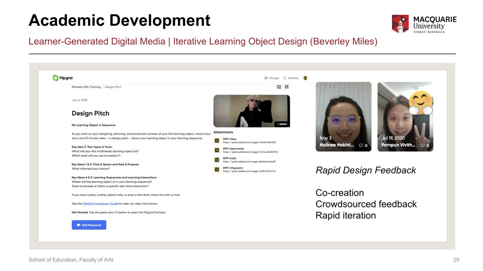Open Nalinee Nakitti's response video
The height and width of the screenshot is (271, 483).
pyautogui.click(x=343, y=117)
